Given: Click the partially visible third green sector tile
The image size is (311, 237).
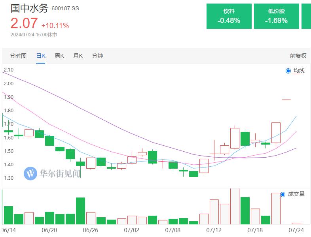Looking at the screenshot, I should [x=306, y=17].
